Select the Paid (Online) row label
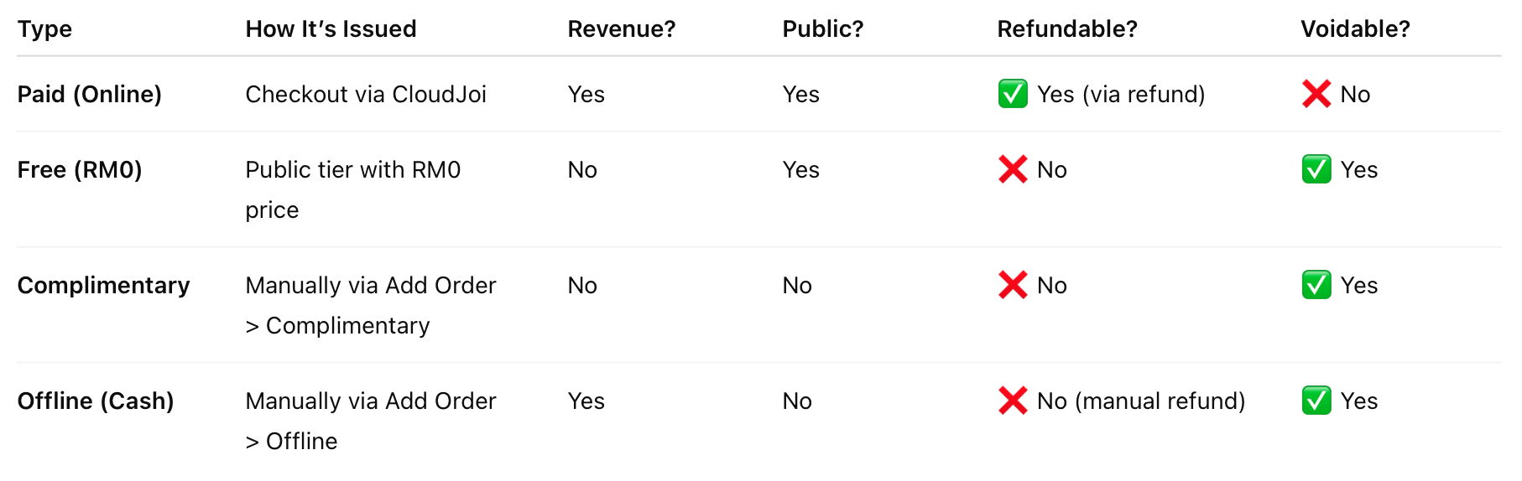Image resolution: width=1522 pixels, height=481 pixels. pos(90,94)
